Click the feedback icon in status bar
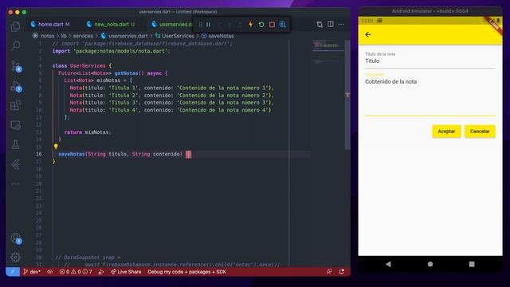510x287 pixels. (x=329, y=271)
